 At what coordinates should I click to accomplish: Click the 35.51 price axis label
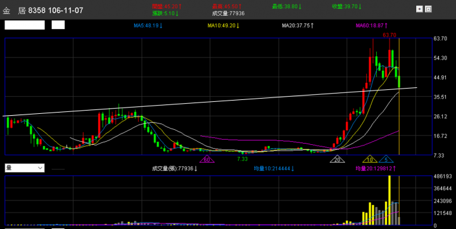tap(440, 97)
